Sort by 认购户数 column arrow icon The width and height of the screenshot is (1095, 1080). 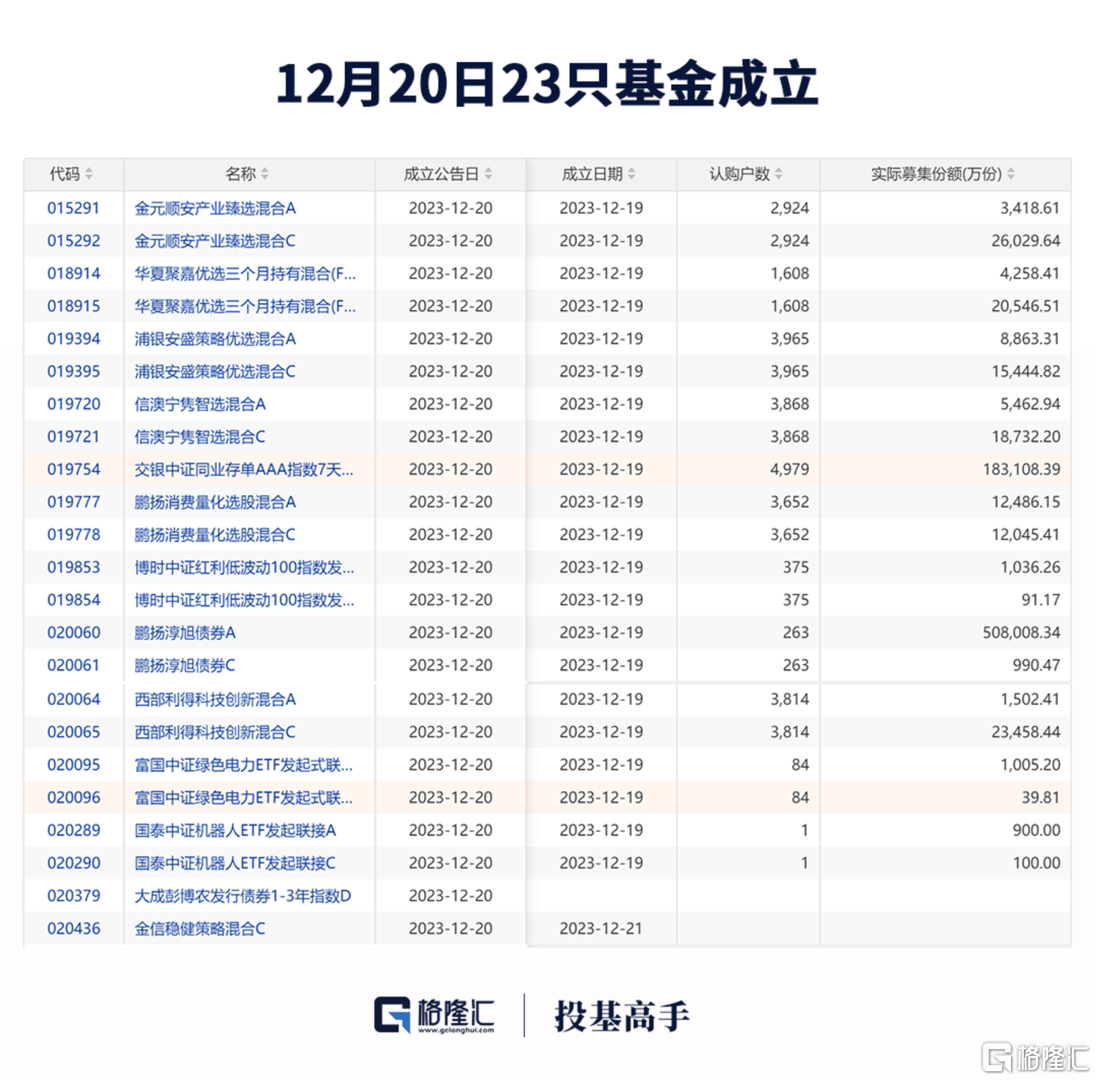tap(778, 174)
